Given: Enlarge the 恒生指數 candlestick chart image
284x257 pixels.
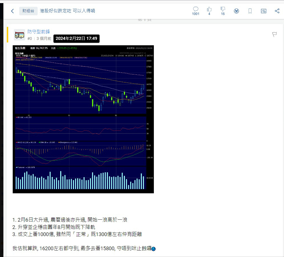Looking at the screenshot, I should coord(83,119).
